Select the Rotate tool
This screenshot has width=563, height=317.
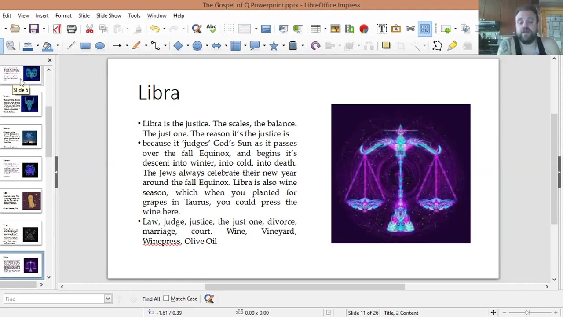315,46
